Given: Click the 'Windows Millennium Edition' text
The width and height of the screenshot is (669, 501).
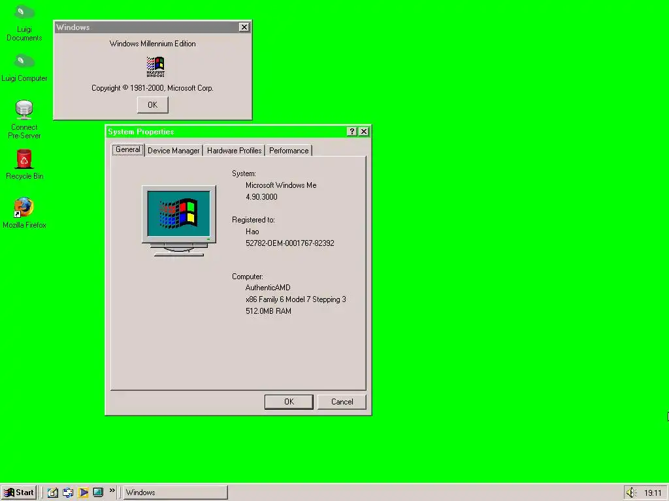Looking at the screenshot, I should tap(153, 44).
